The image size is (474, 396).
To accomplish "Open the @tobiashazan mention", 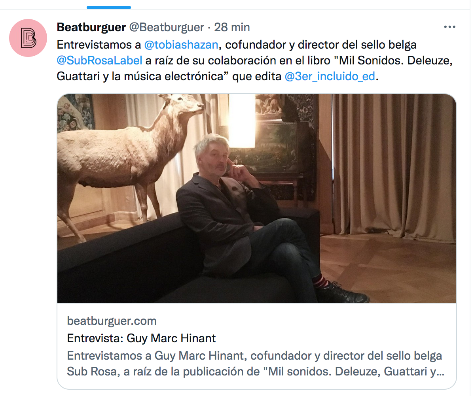I will point(181,45).
